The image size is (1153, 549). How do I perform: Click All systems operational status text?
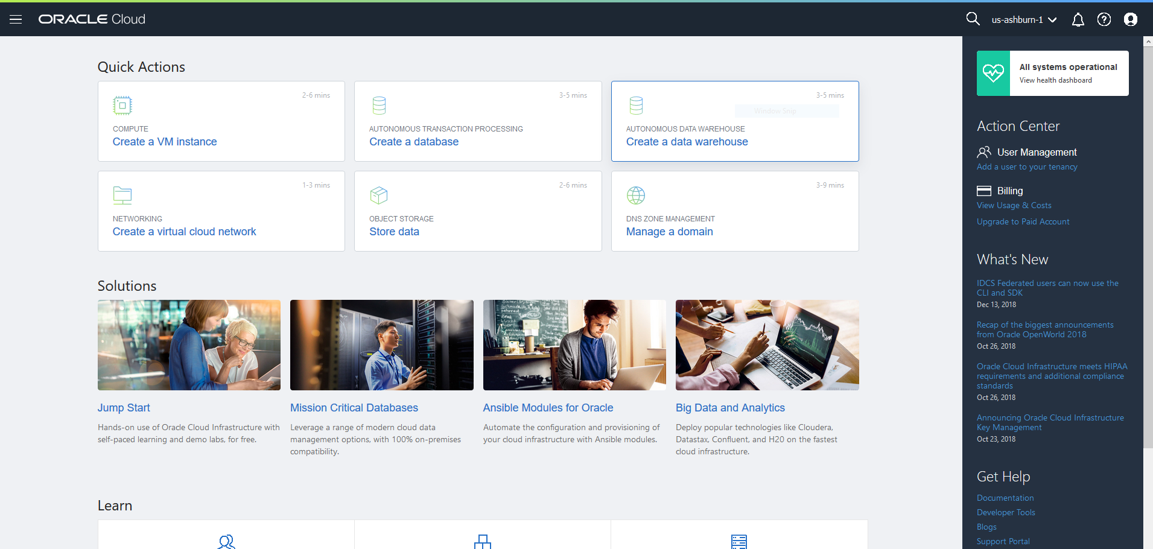(1069, 67)
